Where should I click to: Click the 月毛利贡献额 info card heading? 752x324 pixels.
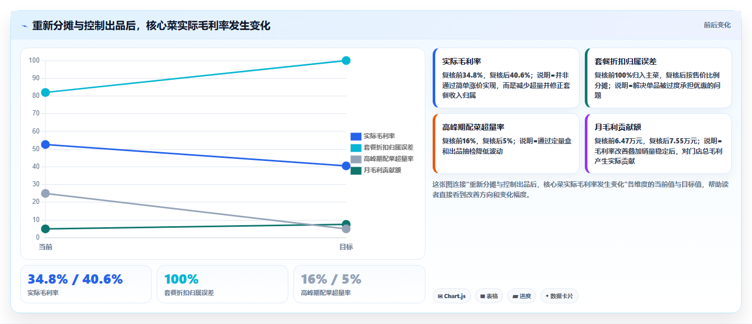(617, 127)
